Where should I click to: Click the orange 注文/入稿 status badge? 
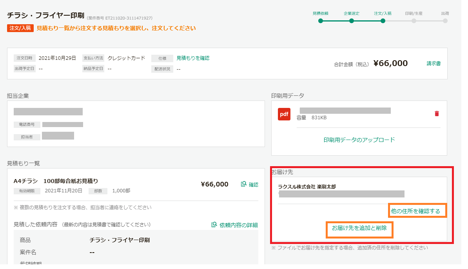pos(20,28)
